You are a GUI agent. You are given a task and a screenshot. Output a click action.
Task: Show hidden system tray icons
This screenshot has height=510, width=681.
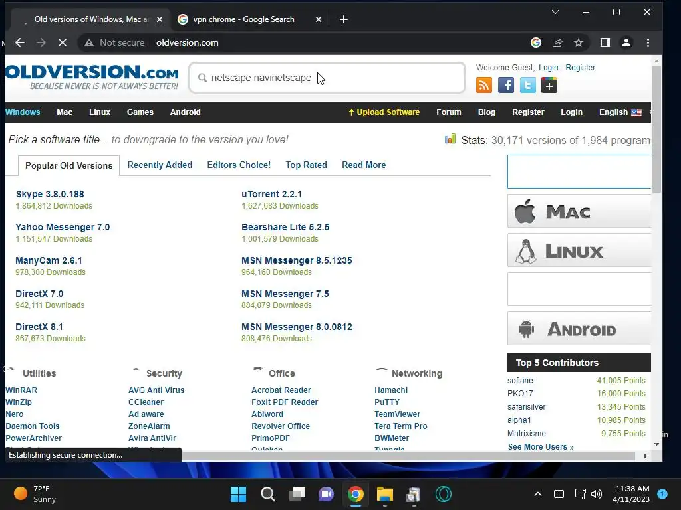pyautogui.click(x=537, y=494)
